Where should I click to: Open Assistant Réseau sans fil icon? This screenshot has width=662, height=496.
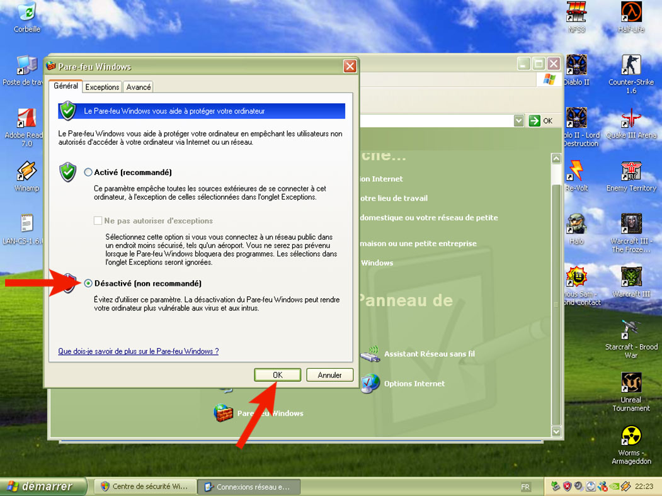coord(370,354)
